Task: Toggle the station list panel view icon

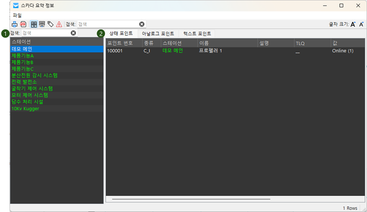Action: tap(34, 24)
